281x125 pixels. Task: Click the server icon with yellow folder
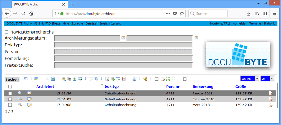point(63,79)
